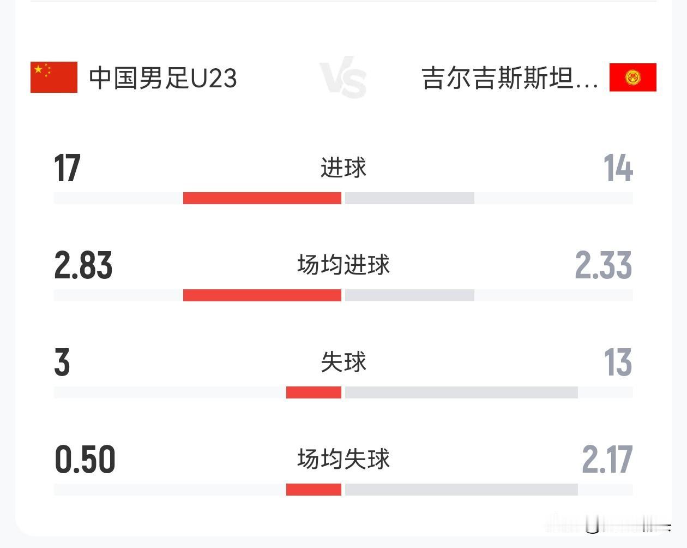Screen dimensions: 687x548
Task: Select the 场均失球 stat label
Action: click(343, 459)
